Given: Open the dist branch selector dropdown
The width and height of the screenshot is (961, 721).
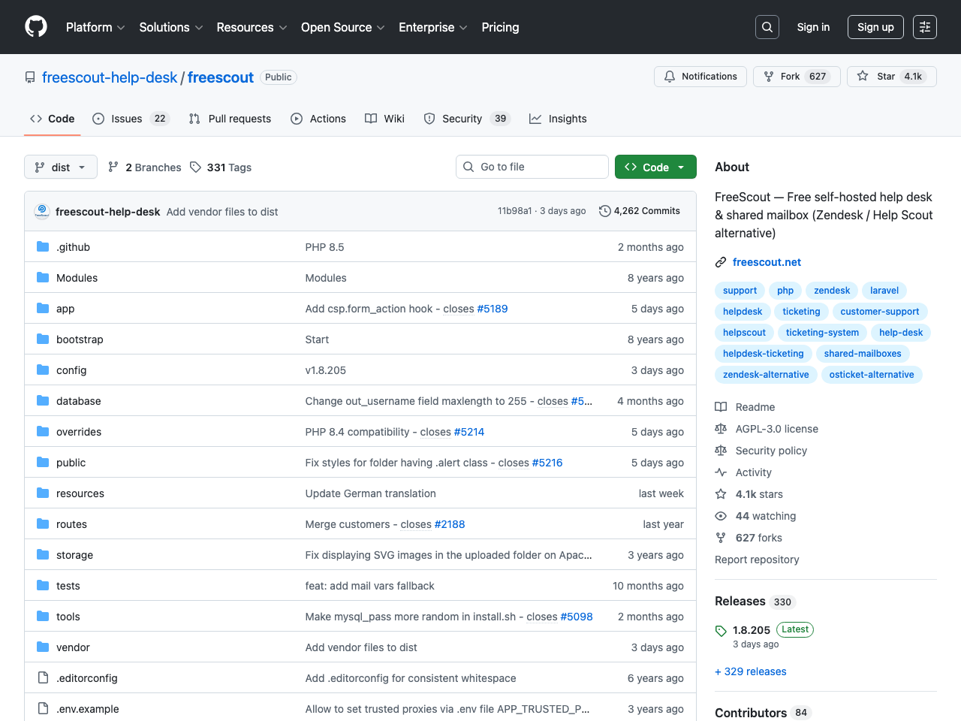Looking at the screenshot, I should pos(60,167).
